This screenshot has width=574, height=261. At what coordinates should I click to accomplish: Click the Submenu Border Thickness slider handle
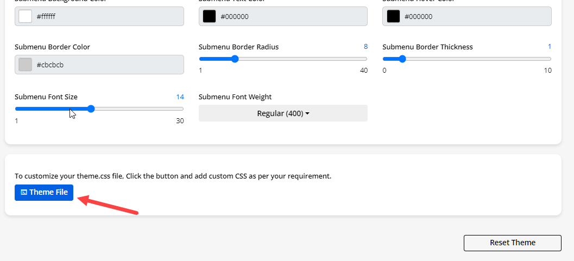[402, 59]
